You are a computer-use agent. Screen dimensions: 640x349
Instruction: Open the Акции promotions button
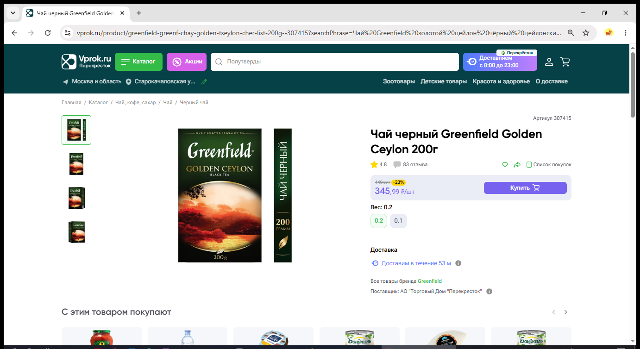coord(187,62)
